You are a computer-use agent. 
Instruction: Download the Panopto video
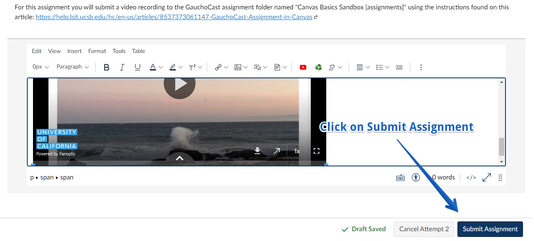[x=257, y=151]
